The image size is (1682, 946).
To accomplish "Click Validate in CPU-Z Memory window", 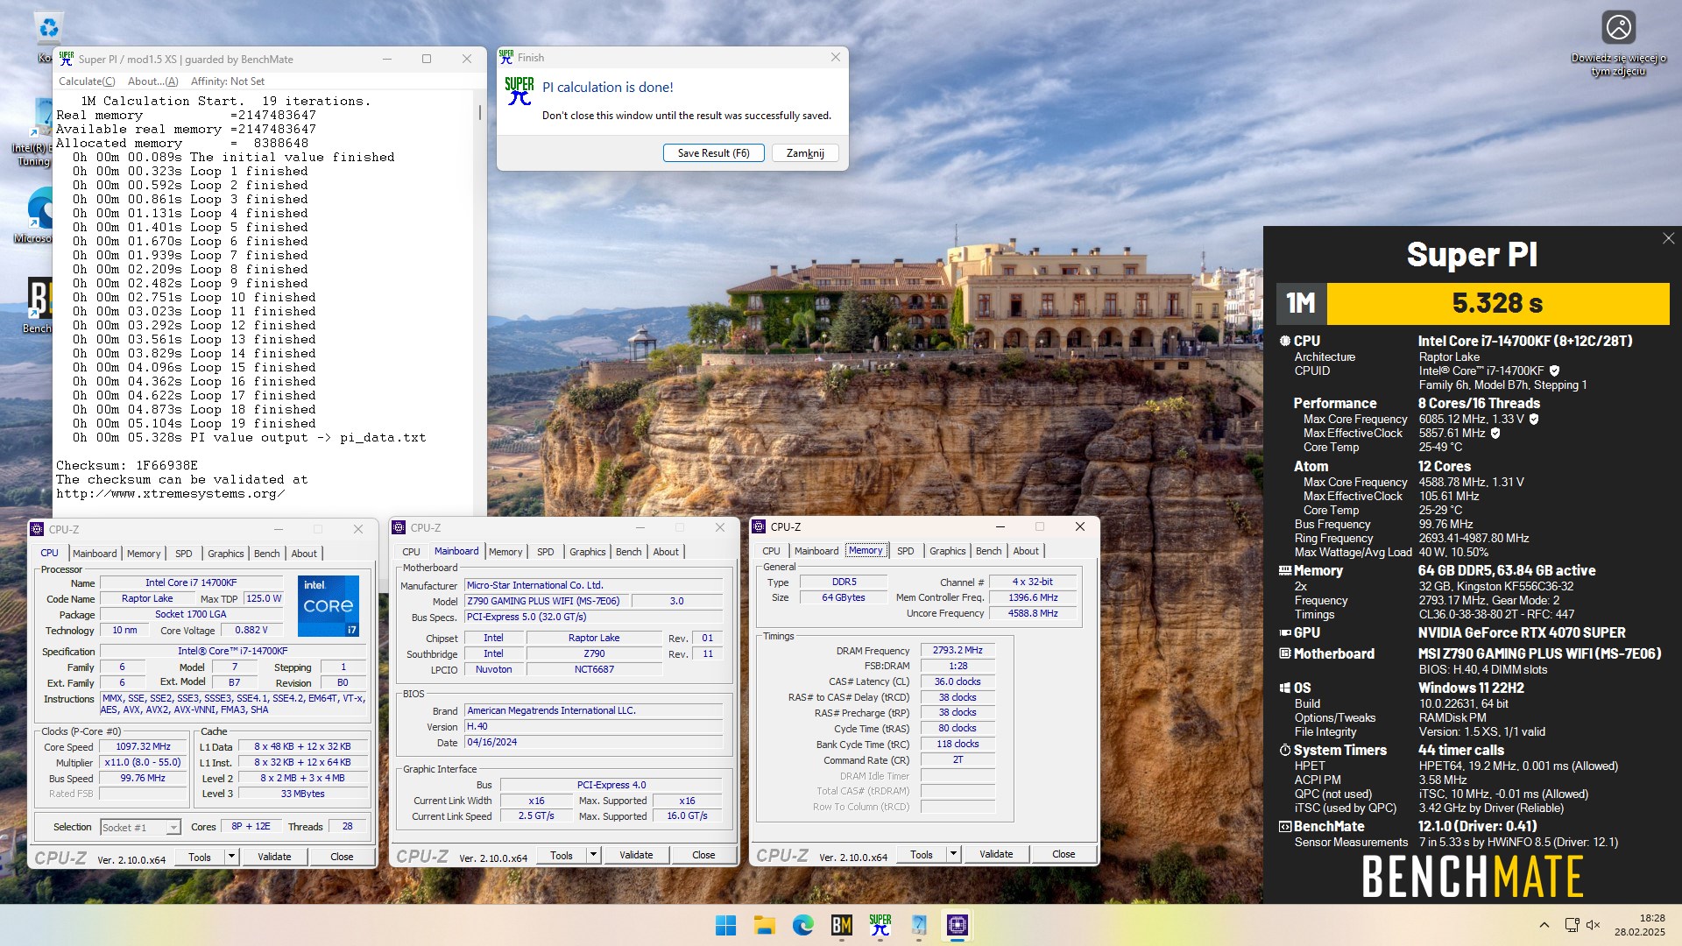I will 996,854.
